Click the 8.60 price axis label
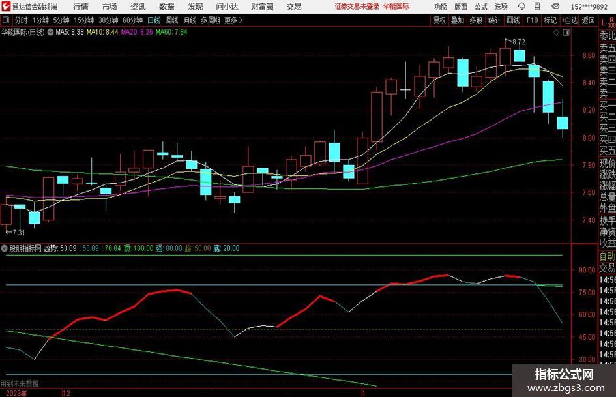The height and width of the screenshot is (397, 616). [589, 55]
